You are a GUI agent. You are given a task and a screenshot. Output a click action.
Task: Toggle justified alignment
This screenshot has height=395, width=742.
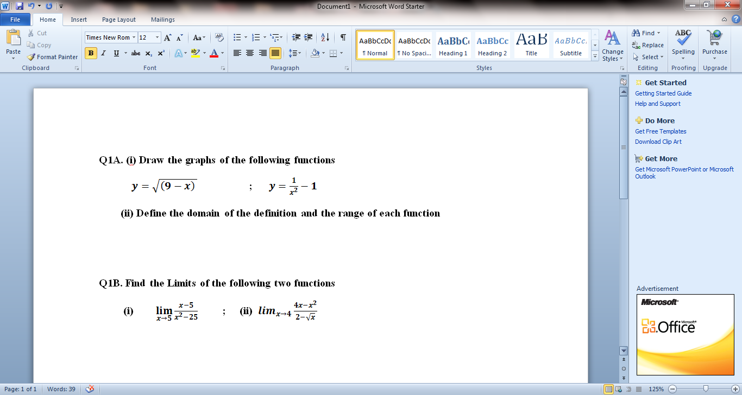[x=275, y=53]
